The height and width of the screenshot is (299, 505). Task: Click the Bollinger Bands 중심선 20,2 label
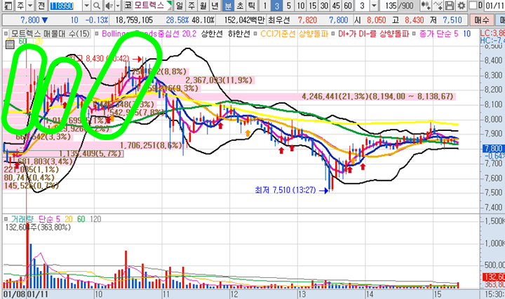(x=149, y=34)
